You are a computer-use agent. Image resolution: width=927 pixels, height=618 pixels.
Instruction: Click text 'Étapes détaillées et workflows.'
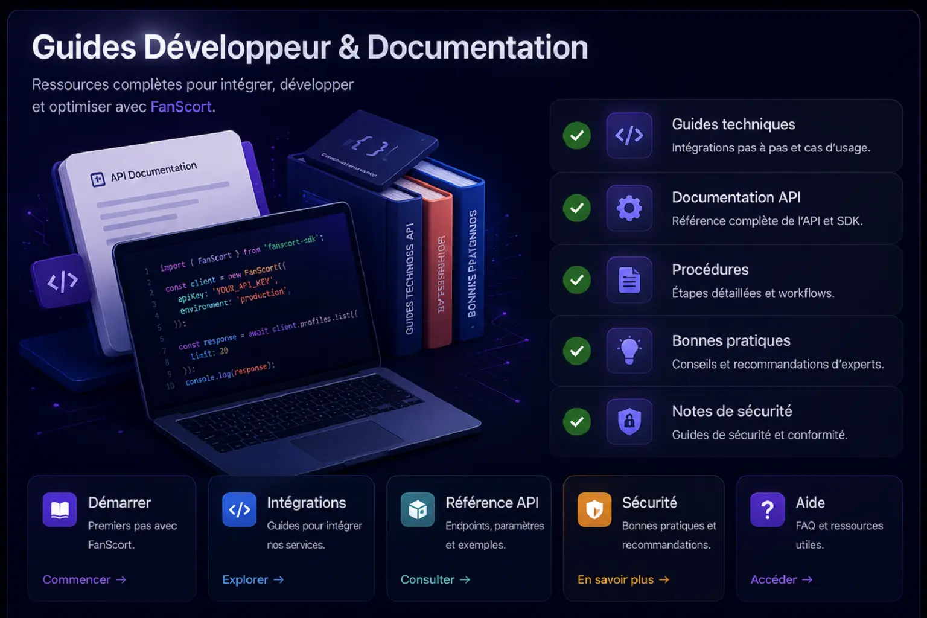(x=753, y=293)
